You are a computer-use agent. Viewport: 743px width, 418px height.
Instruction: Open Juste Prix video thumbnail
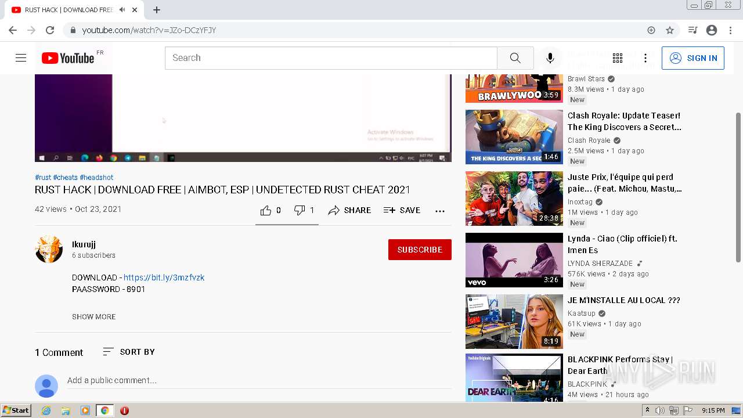514,199
